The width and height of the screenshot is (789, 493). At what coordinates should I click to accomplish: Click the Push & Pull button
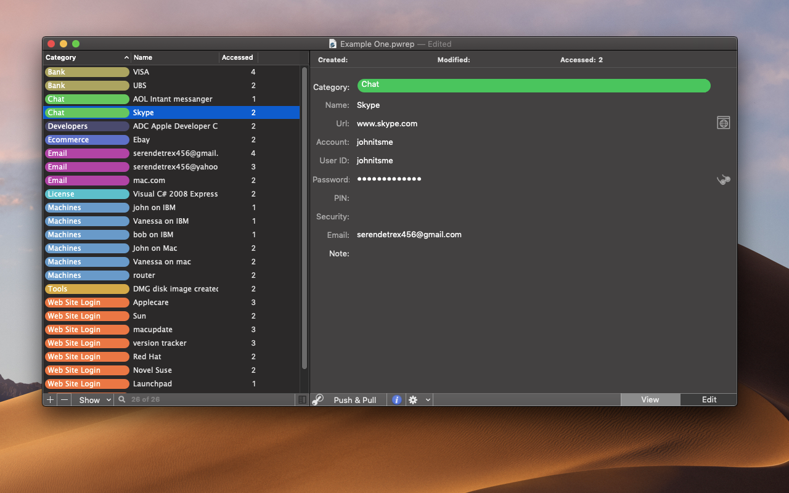tap(354, 399)
